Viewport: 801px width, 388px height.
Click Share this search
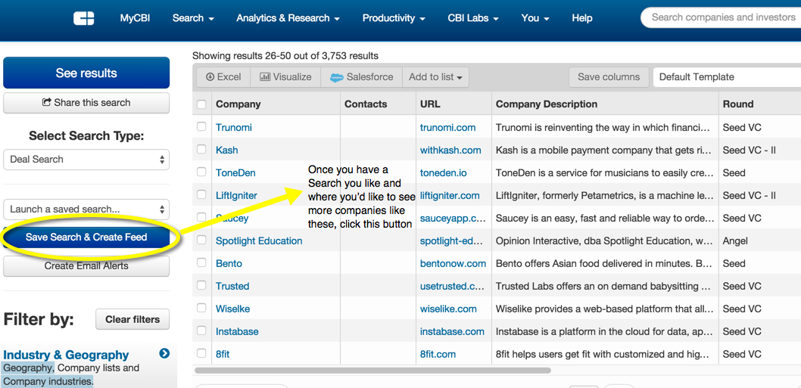[x=86, y=103]
